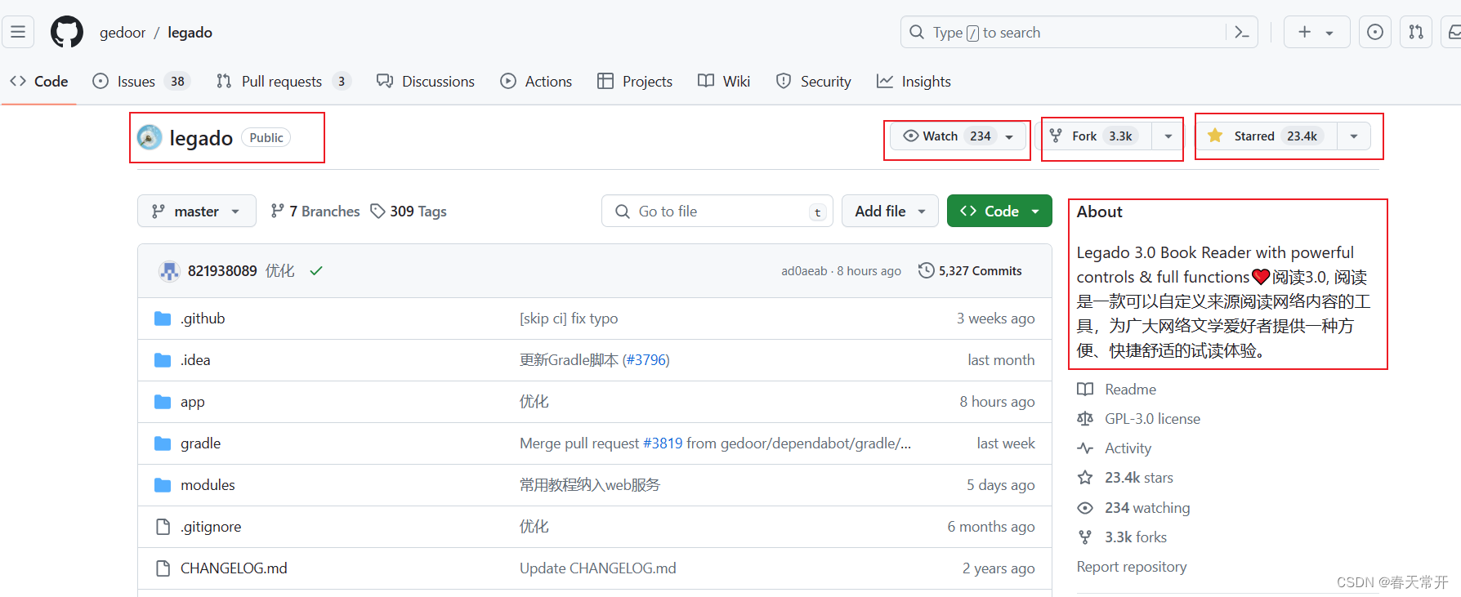Open the Update CHANGELOG.md commit message
Image resolution: width=1461 pixels, height=597 pixels.
[x=598, y=568]
